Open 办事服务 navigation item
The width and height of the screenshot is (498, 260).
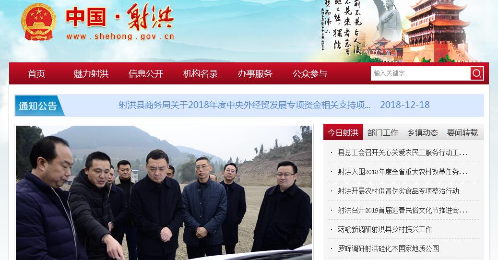pos(255,74)
